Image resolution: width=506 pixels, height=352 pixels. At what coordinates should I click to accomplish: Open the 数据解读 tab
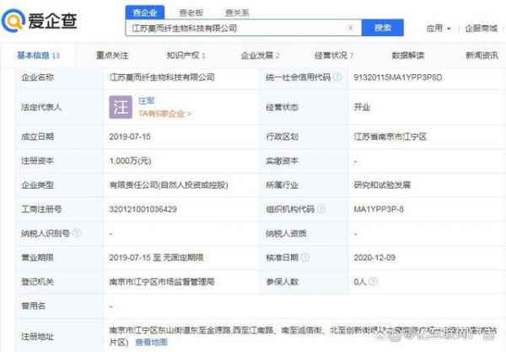click(x=408, y=56)
